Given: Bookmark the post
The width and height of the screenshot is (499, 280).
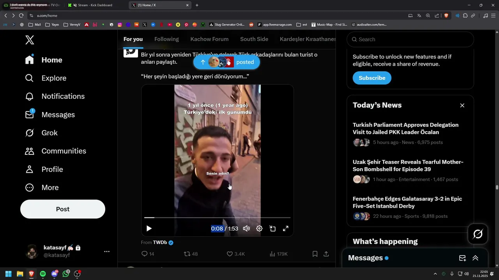Looking at the screenshot, I should [x=315, y=254].
